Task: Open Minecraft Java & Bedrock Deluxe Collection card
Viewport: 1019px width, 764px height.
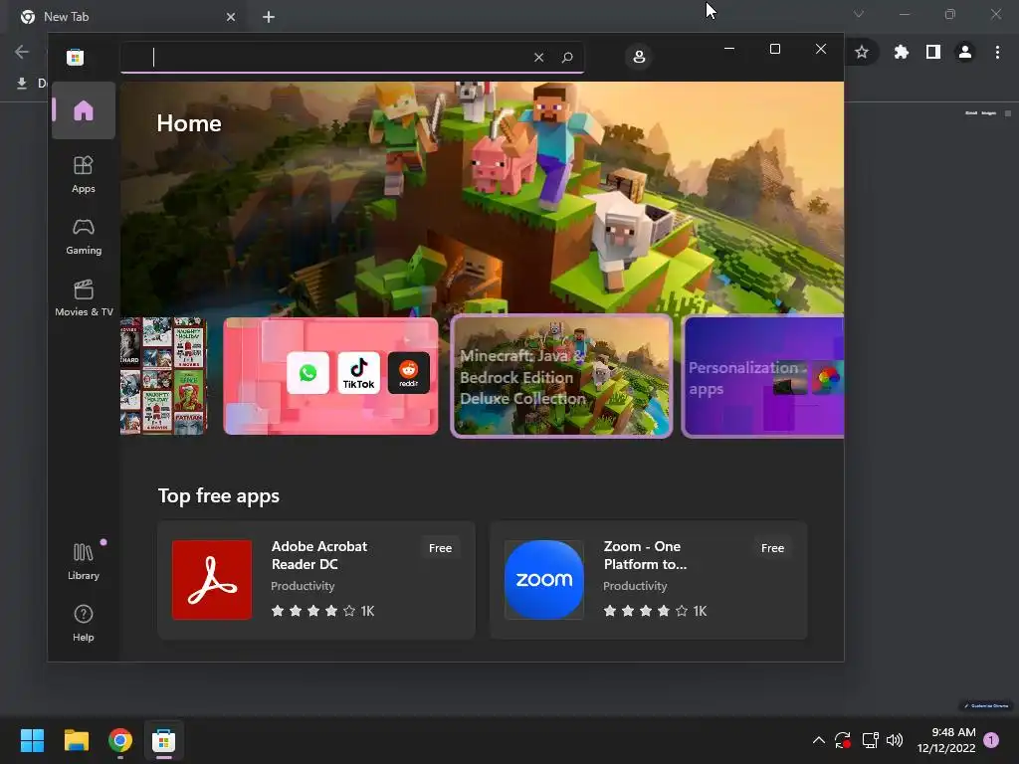Action: coord(561,375)
